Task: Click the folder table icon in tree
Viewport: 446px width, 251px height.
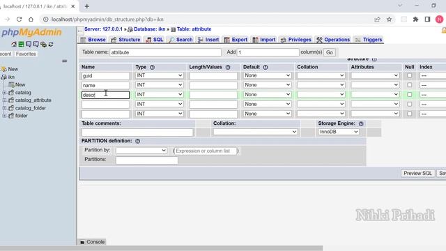Action: click(x=11, y=116)
